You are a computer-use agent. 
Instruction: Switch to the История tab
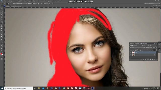point(145,44)
